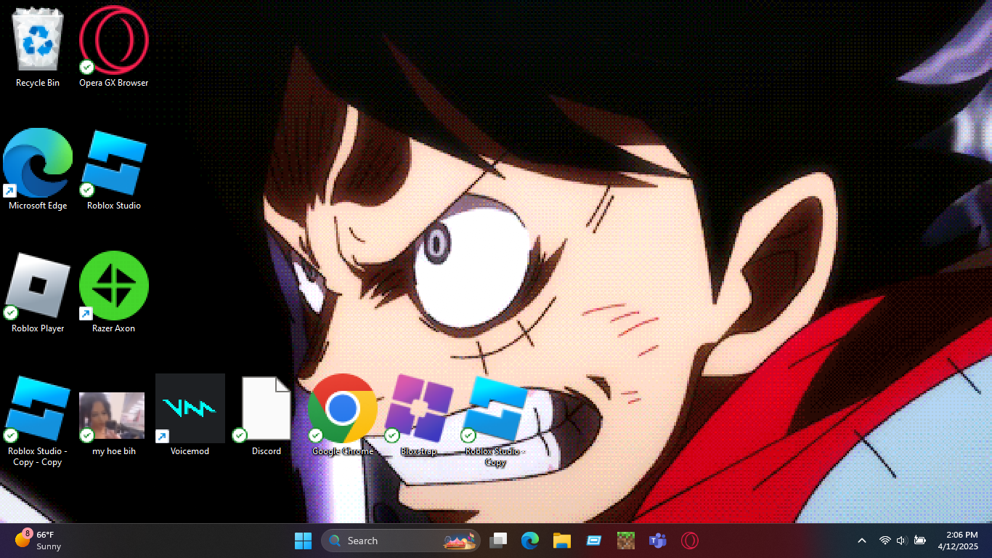Select the Google Chrome desktop icon
This screenshot has height=558, width=992.
[343, 416]
